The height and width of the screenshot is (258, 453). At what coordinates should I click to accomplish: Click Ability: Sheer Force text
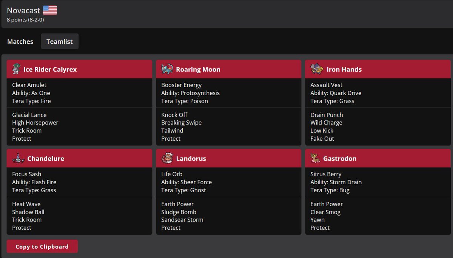click(186, 182)
